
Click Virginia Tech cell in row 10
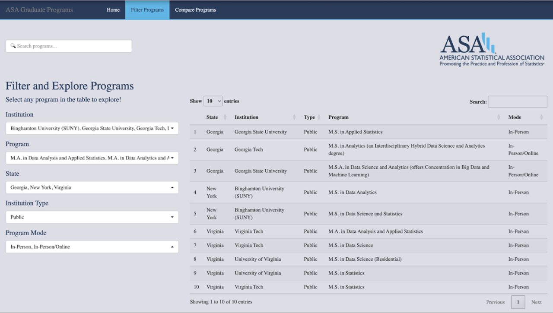[x=249, y=287]
